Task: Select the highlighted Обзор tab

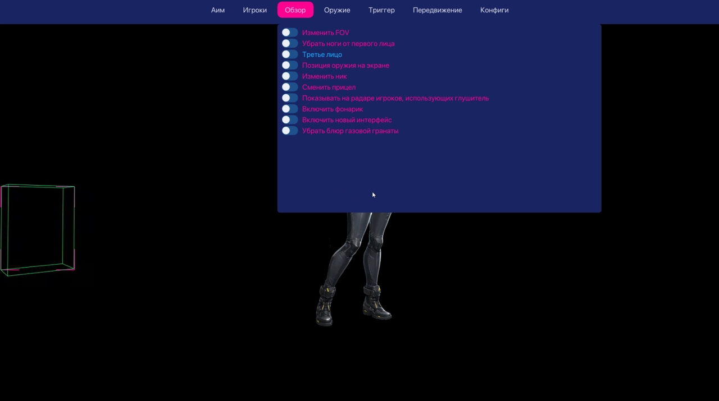Action: click(295, 10)
